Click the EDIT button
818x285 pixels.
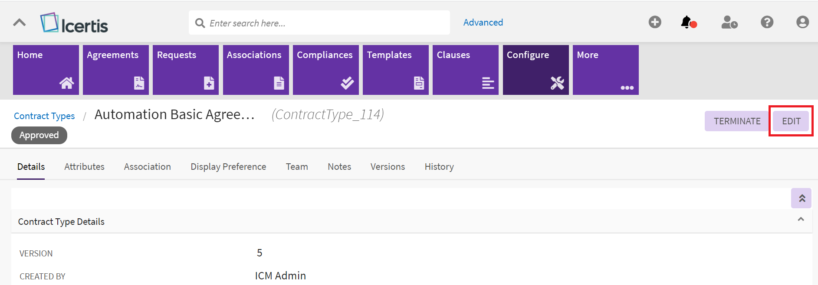[x=791, y=121]
